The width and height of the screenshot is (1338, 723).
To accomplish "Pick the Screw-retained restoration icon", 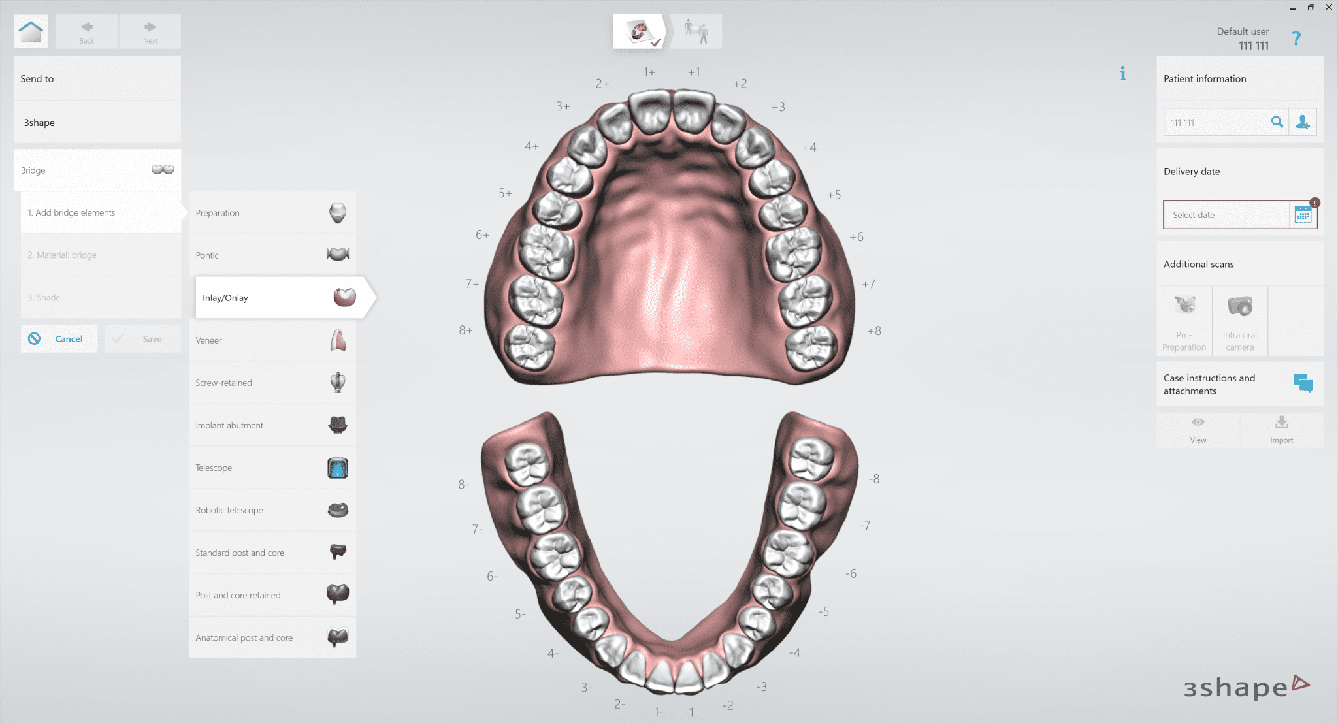I will point(337,382).
